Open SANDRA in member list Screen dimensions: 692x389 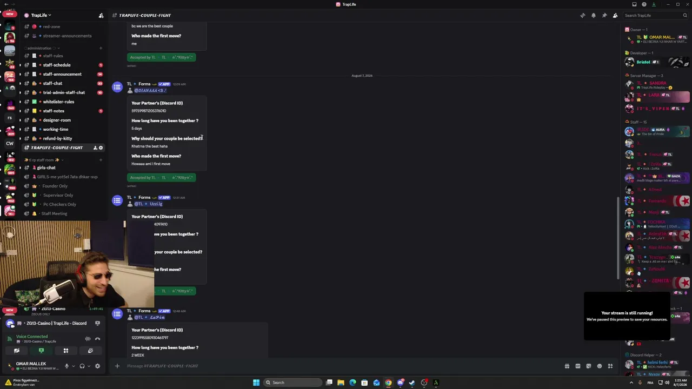[657, 85]
